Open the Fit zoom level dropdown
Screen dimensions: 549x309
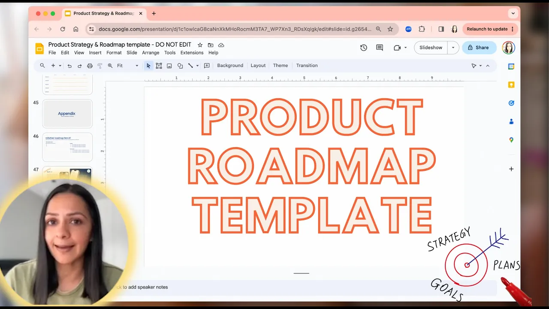(x=128, y=66)
